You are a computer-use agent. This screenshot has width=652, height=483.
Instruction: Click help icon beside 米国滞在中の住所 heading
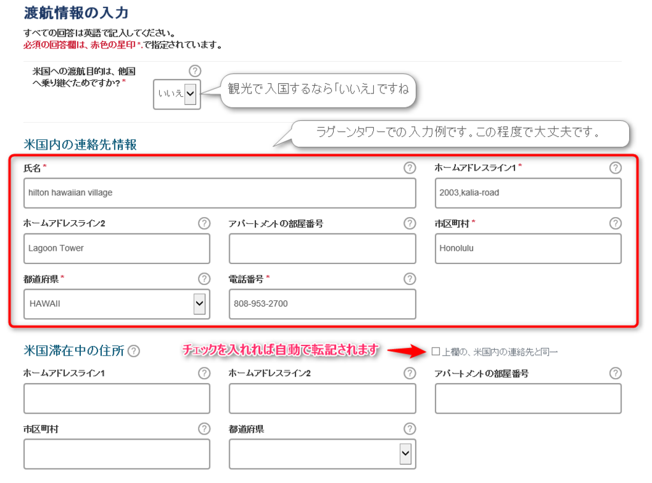pyautogui.click(x=134, y=351)
